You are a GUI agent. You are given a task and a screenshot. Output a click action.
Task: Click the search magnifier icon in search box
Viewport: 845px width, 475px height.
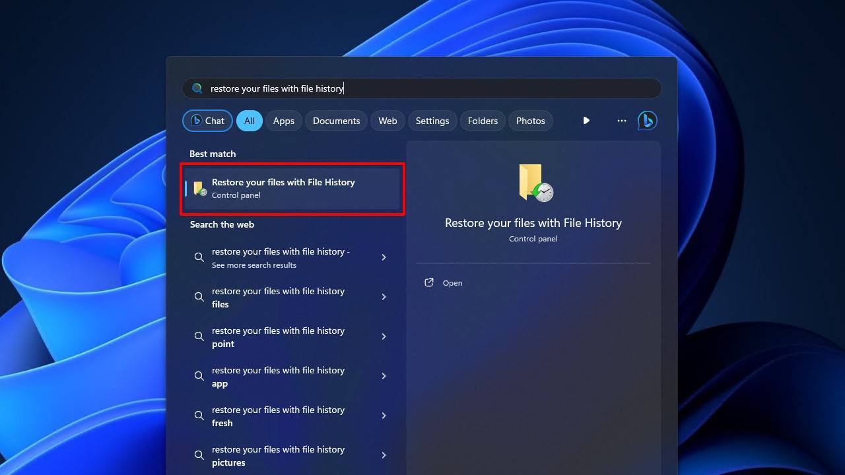pos(197,88)
